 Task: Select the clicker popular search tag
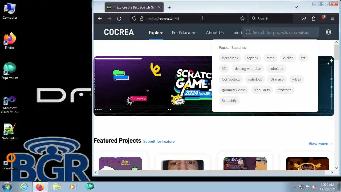288,58
